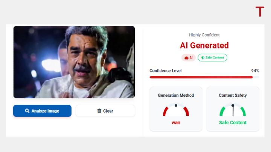Click the uploaded photo thumbnail
Screen dimensions: 271x152
coord(74,62)
